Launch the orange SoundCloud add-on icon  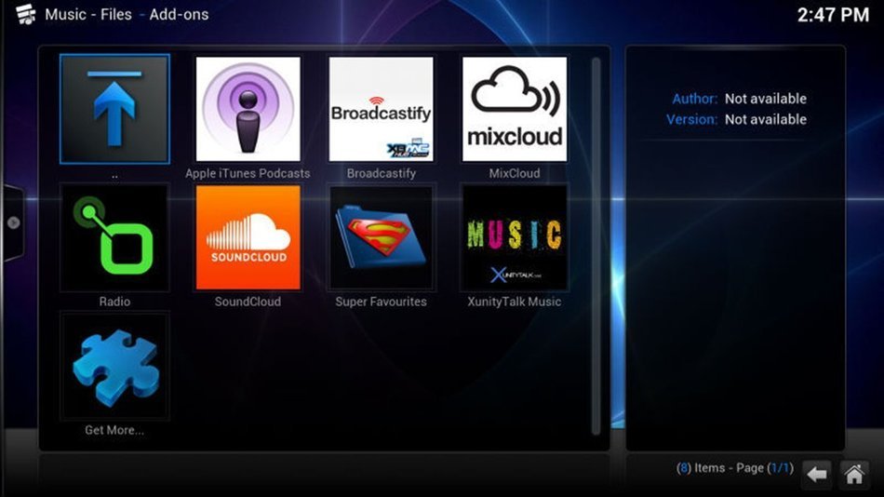tap(248, 237)
